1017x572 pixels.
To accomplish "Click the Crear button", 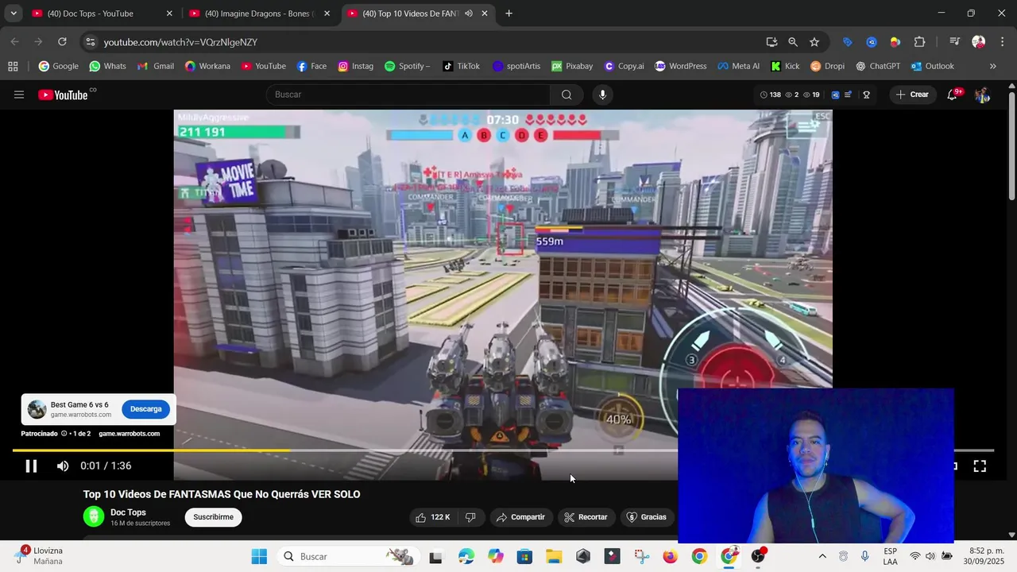I will click(912, 95).
